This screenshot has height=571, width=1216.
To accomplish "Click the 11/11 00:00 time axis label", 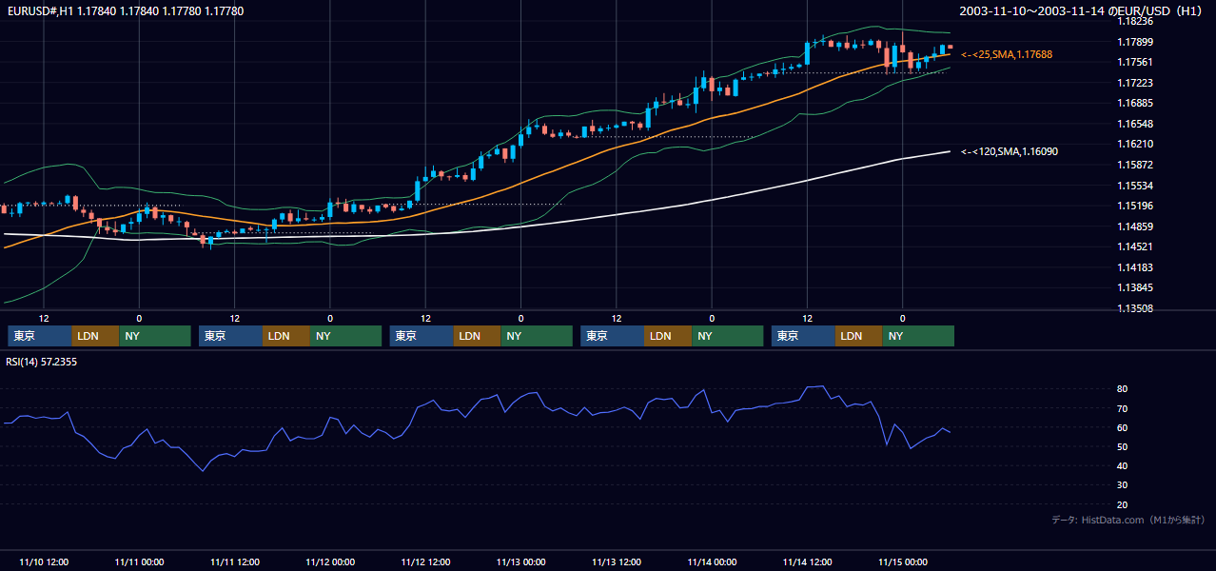I will (139, 561).
